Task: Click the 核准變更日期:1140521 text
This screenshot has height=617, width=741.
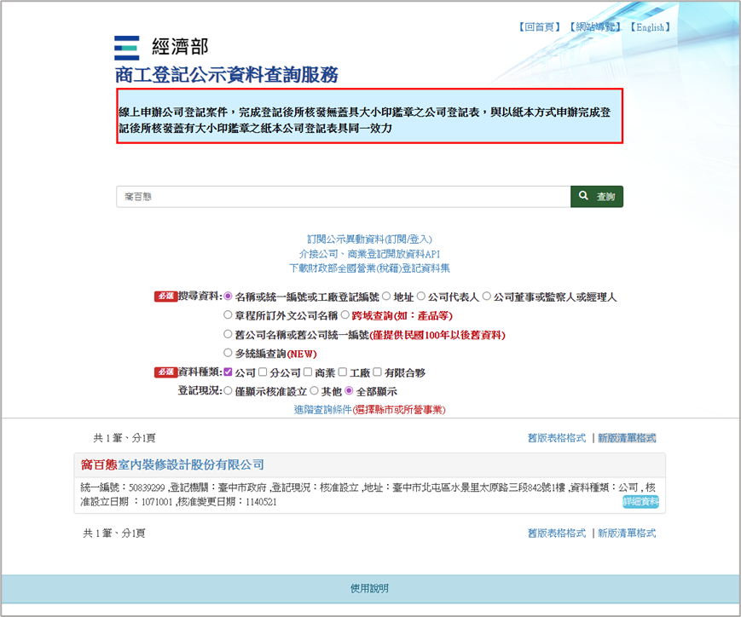Action: point(228,502)
